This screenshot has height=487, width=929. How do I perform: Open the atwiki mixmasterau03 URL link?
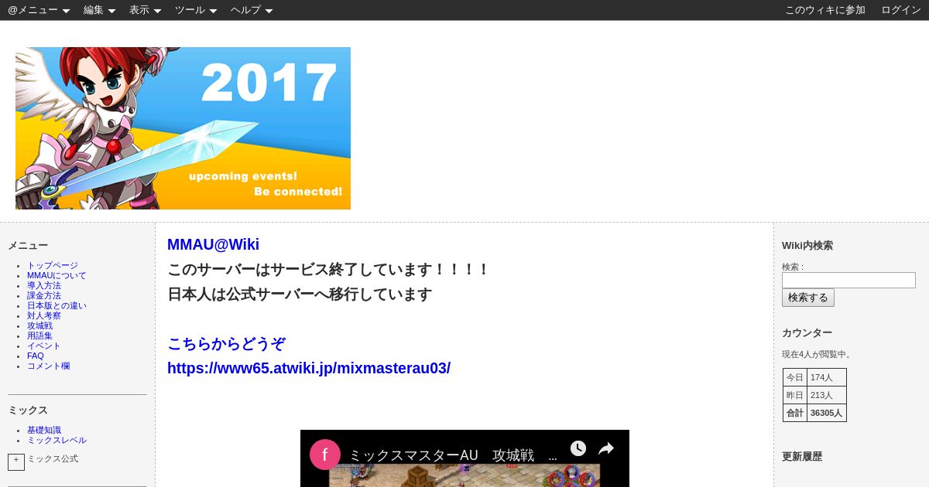[x=309, y=368]
